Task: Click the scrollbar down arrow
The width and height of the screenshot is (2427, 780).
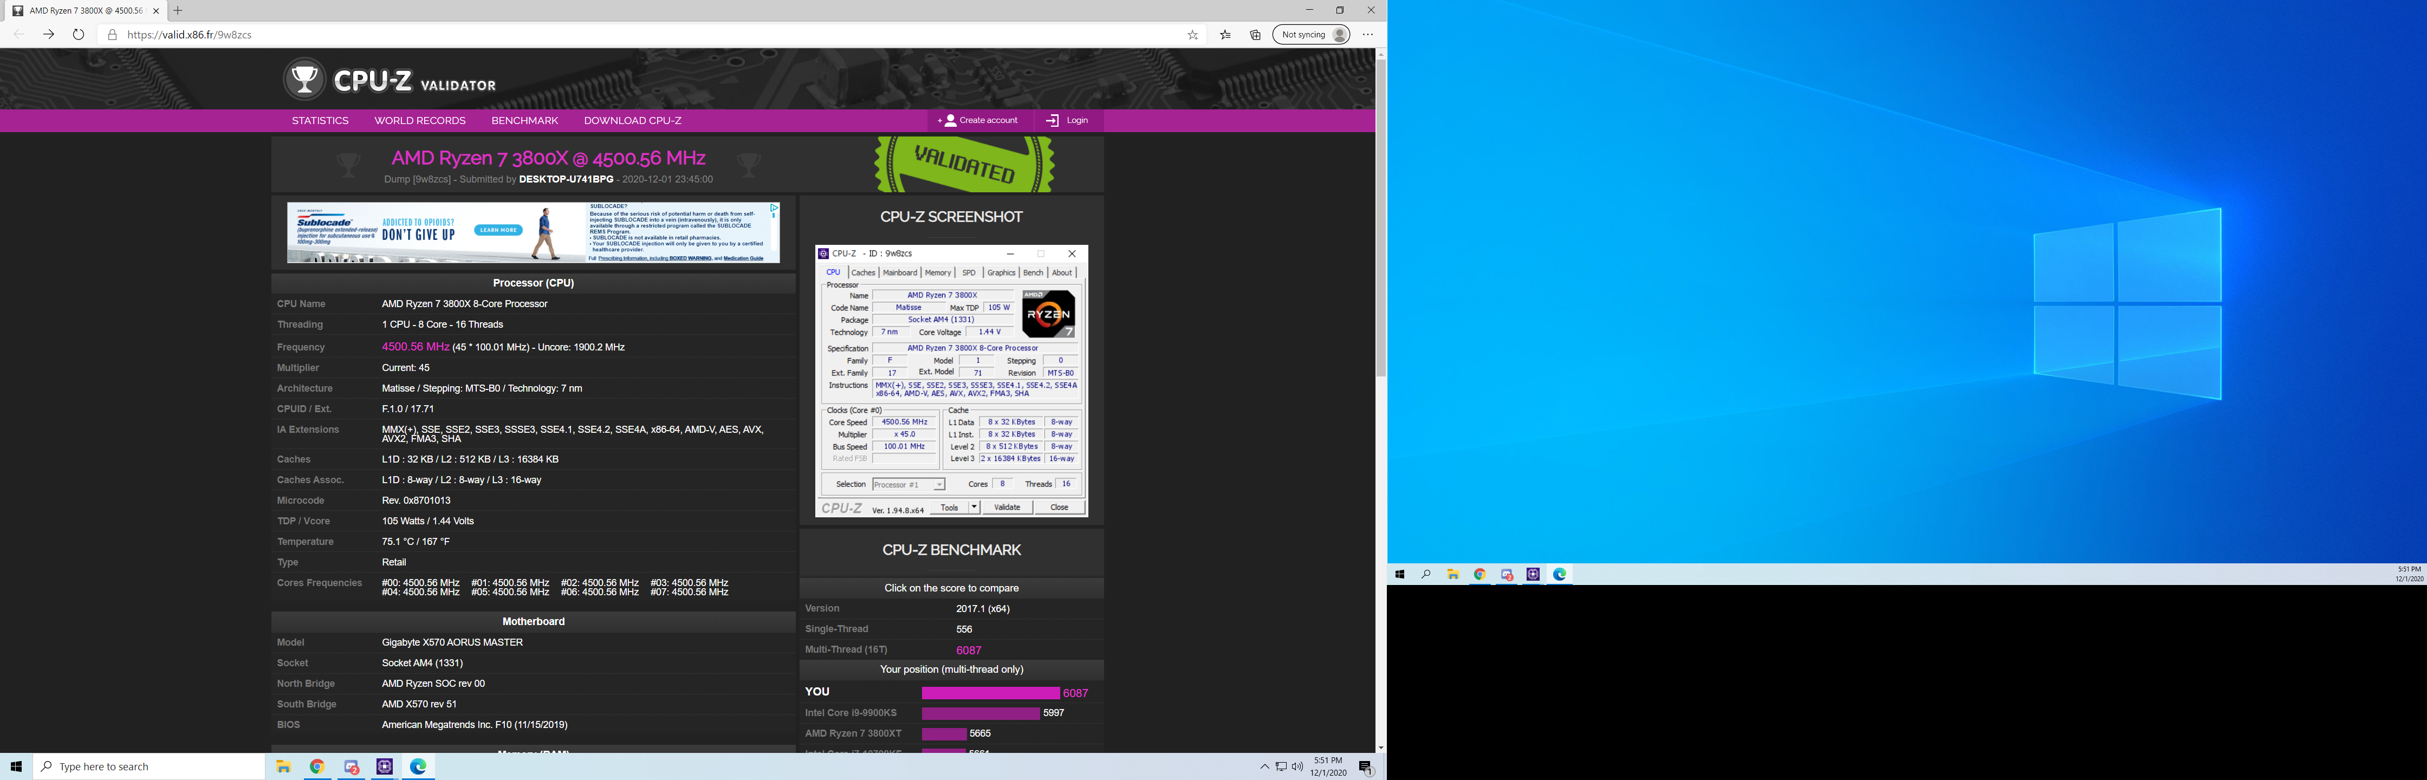Action: point(1380,748)
